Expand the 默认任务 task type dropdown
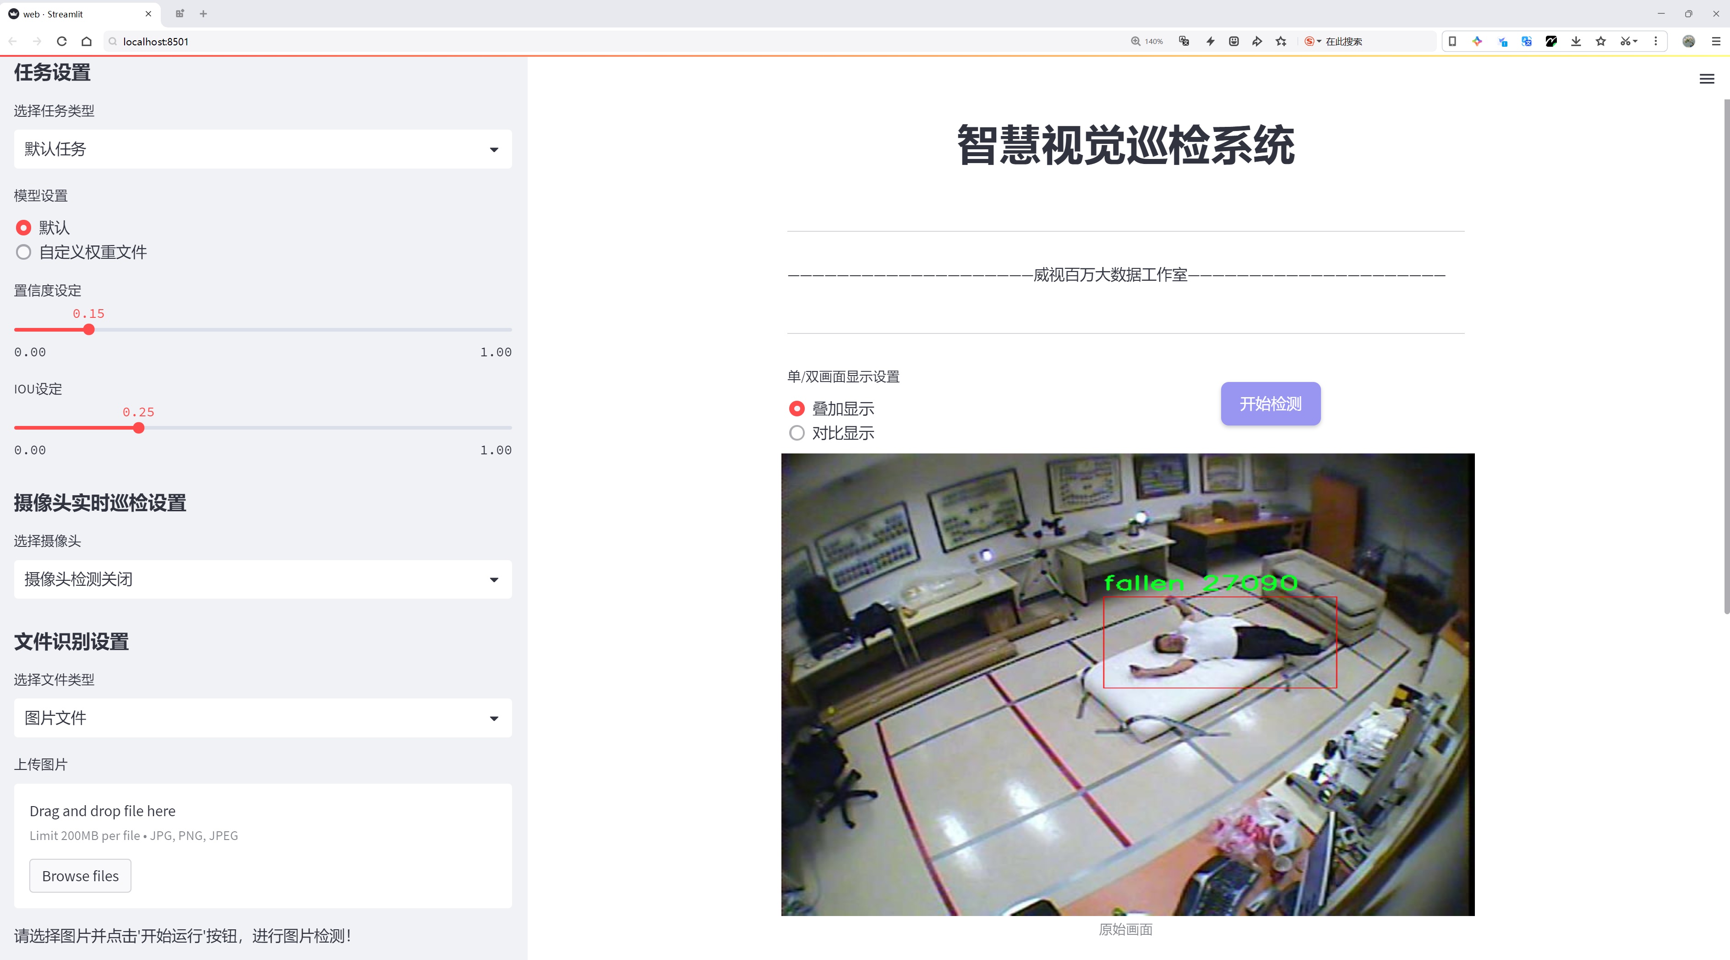 (x=262, y=149)
